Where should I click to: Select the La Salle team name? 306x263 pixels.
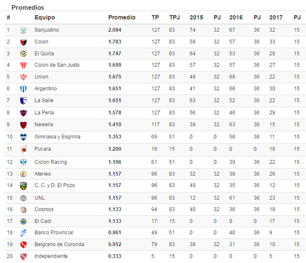click(44, 100)
